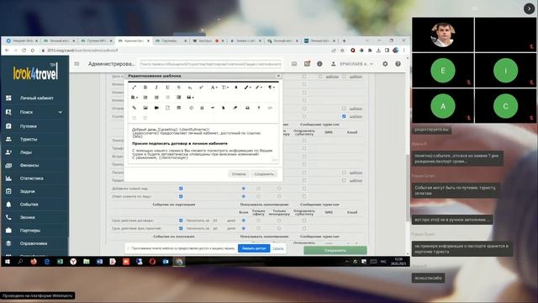Close the Редактирование шаблона dialog
538x303 pixels.
[278, 76]
